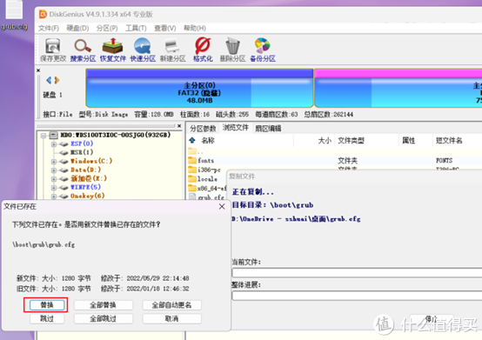Click the Delete Partition (删除分区) trash icon
The width and height of the screenshot is (482, 340).
pos(232,50)
